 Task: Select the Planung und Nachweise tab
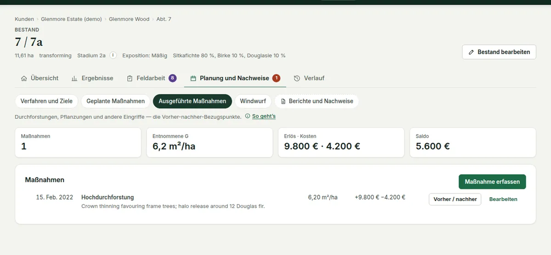235,78
